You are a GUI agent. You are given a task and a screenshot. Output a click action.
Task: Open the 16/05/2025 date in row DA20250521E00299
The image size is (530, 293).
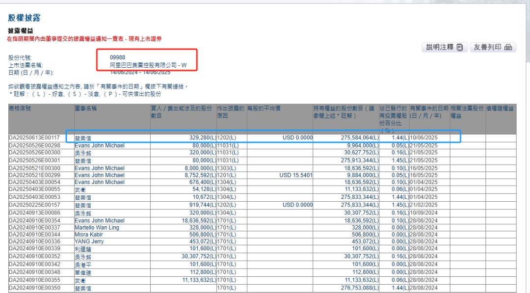[x=424, y=175]
